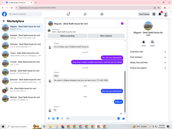Open the Blu conversation
Screen dimensions: 172x129
coord(22,89)
